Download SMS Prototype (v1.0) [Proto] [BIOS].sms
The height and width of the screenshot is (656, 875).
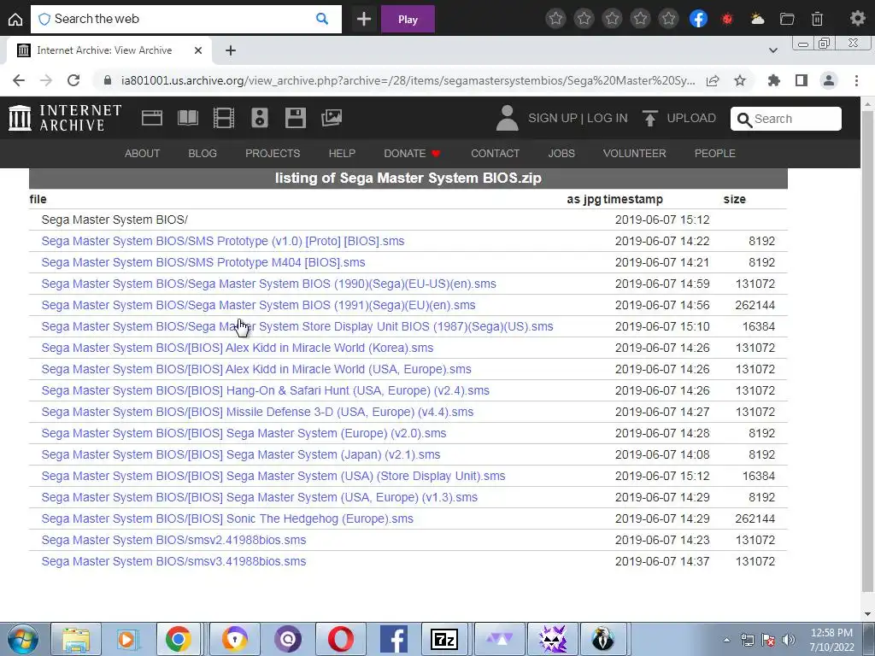coord(223,241)
